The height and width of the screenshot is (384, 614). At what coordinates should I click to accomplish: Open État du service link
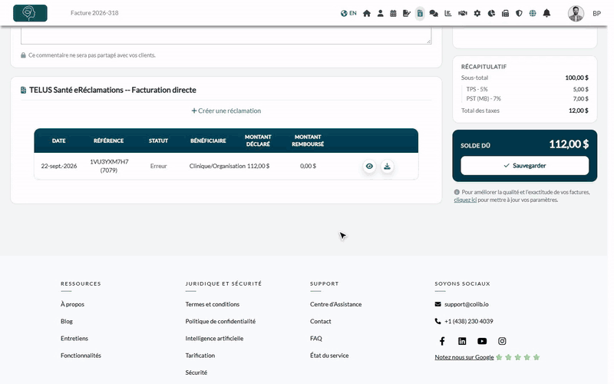(329, 356)
